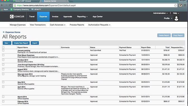Viewport: 188px width, 106px height.
Task: Expand the View dropdown button
Action: (7, 43)
